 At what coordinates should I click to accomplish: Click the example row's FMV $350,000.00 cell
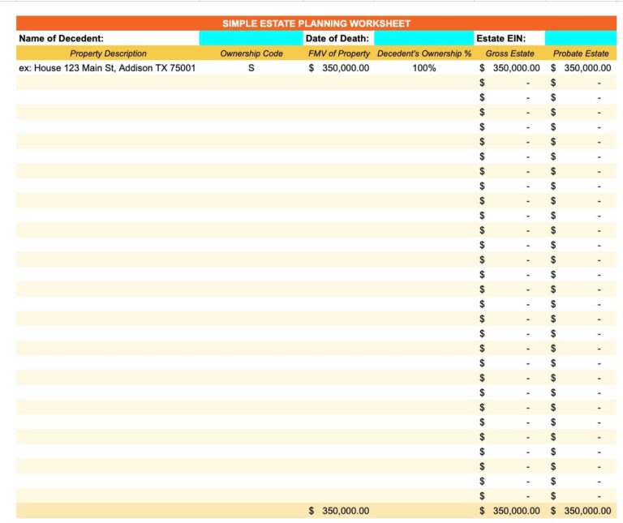pyautogui.click(x=339, y=68)
